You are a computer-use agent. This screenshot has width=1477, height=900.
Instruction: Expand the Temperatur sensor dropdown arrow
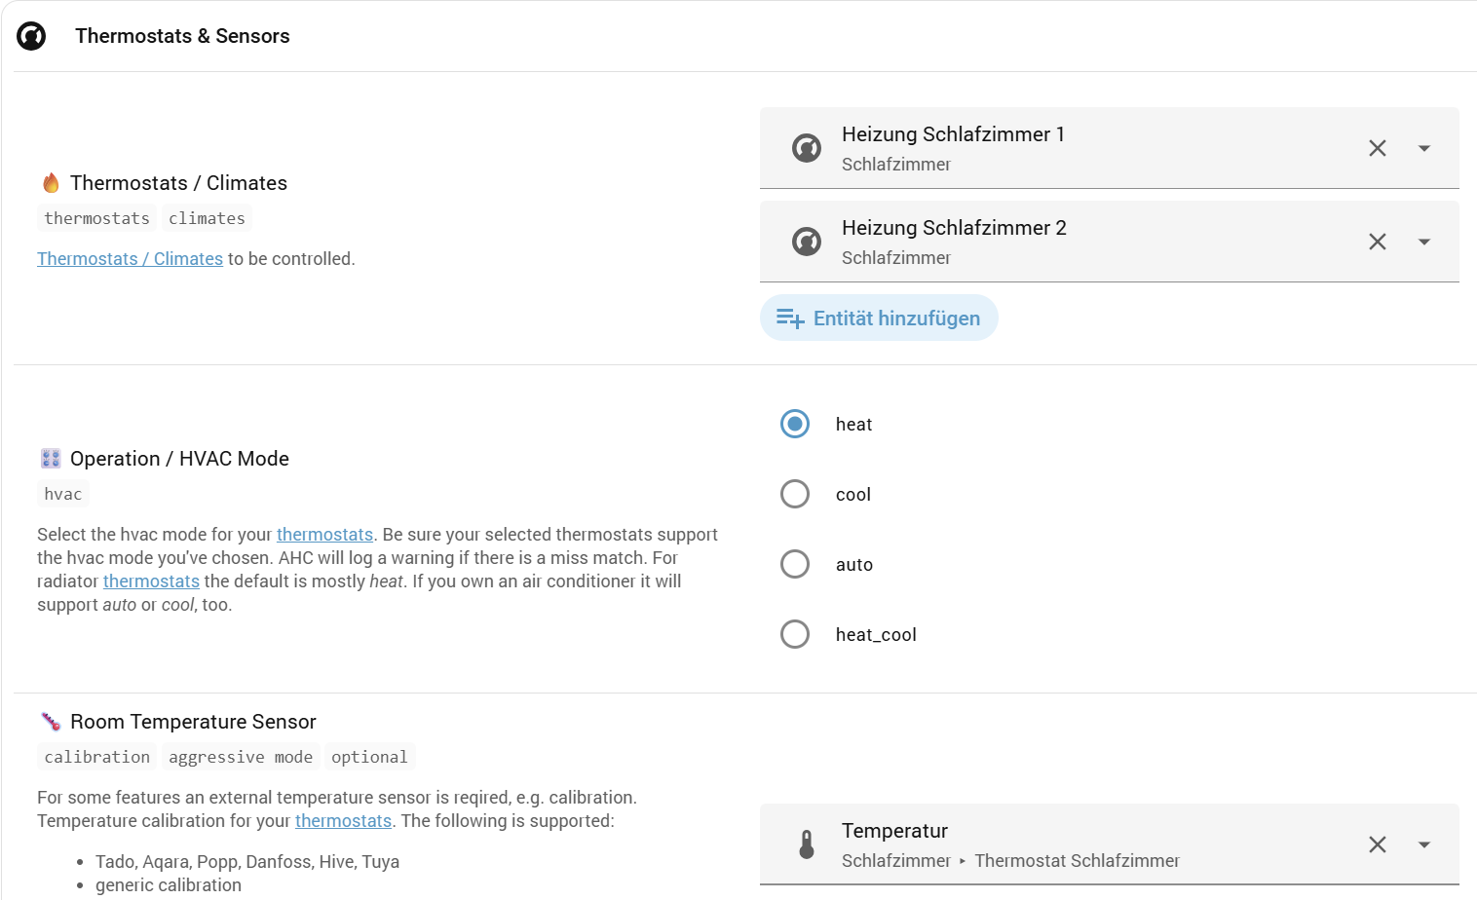click(1424, 844)
